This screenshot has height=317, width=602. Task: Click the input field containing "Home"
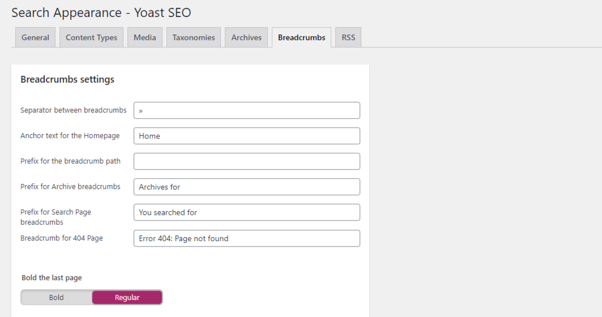tap(246, 136)
